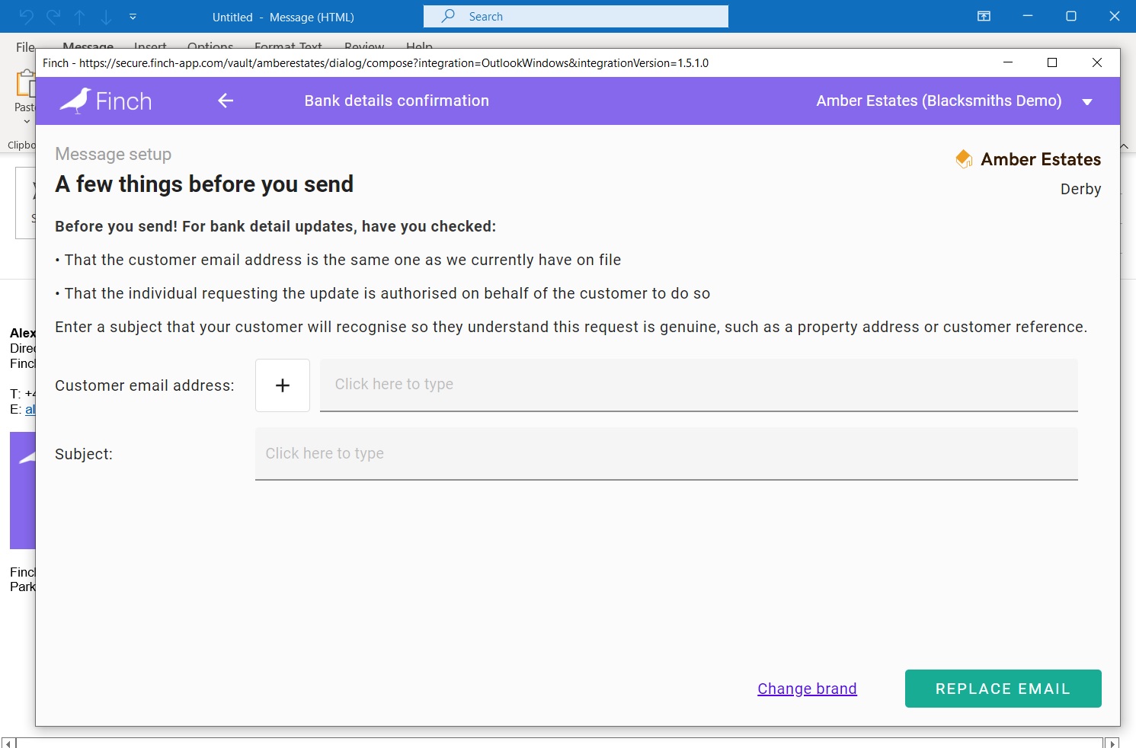Minimize the Finch dialog window
This screenshot has width=1136, height=748.
pos(1008,62)
